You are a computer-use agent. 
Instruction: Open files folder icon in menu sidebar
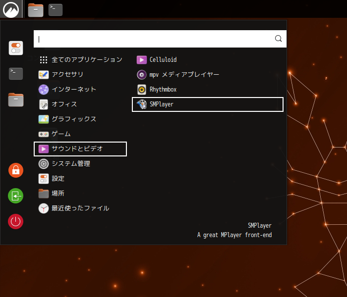point(16,99)
